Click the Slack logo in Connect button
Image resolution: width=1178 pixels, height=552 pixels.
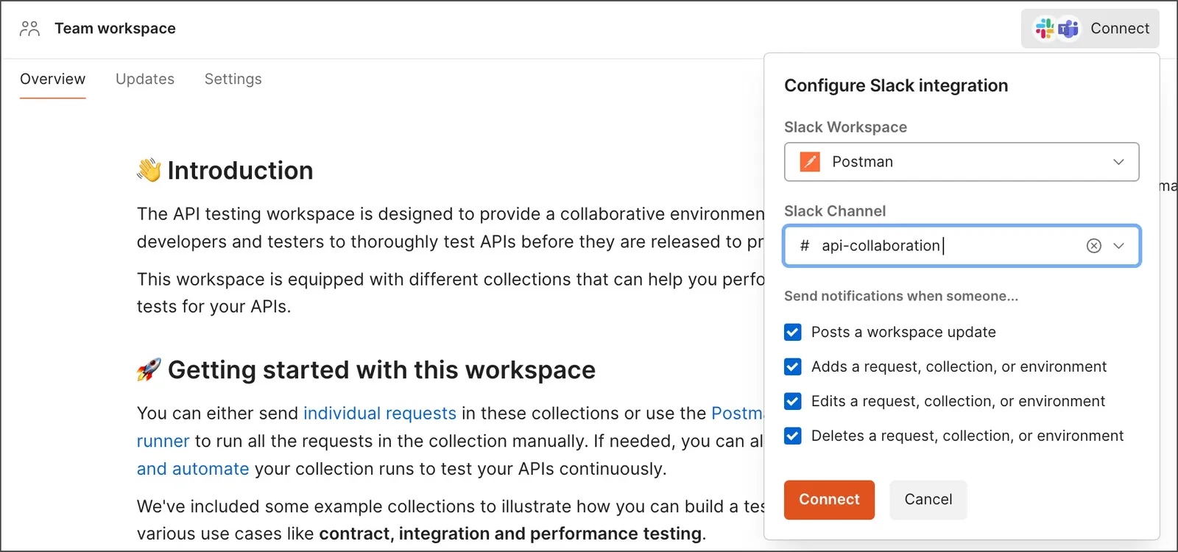point(1045,29)
